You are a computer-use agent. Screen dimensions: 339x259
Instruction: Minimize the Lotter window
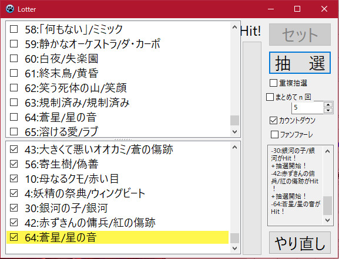point(271,9)
